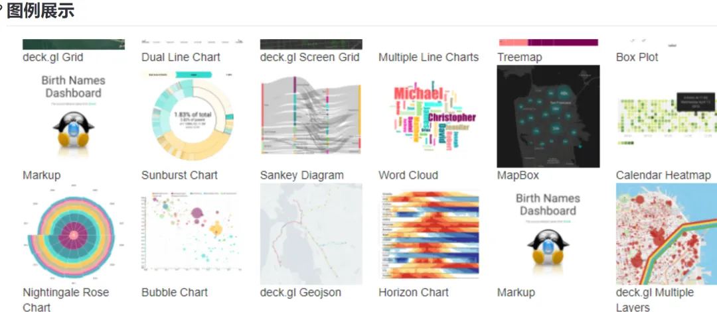Open the deck.gl Multiple Layers map image

[x=667, y=234]
